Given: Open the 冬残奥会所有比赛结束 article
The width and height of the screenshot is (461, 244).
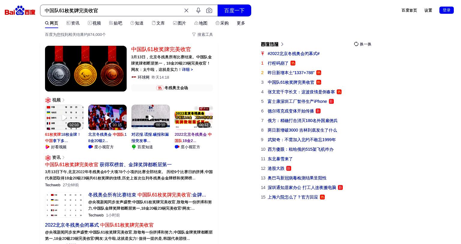Looking at the screenshot, I should [147, 195].
